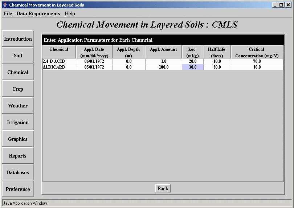Close the Chemical Movement in Layered Soils window
Screen dimensions: 294x208
tap(288, 5)
